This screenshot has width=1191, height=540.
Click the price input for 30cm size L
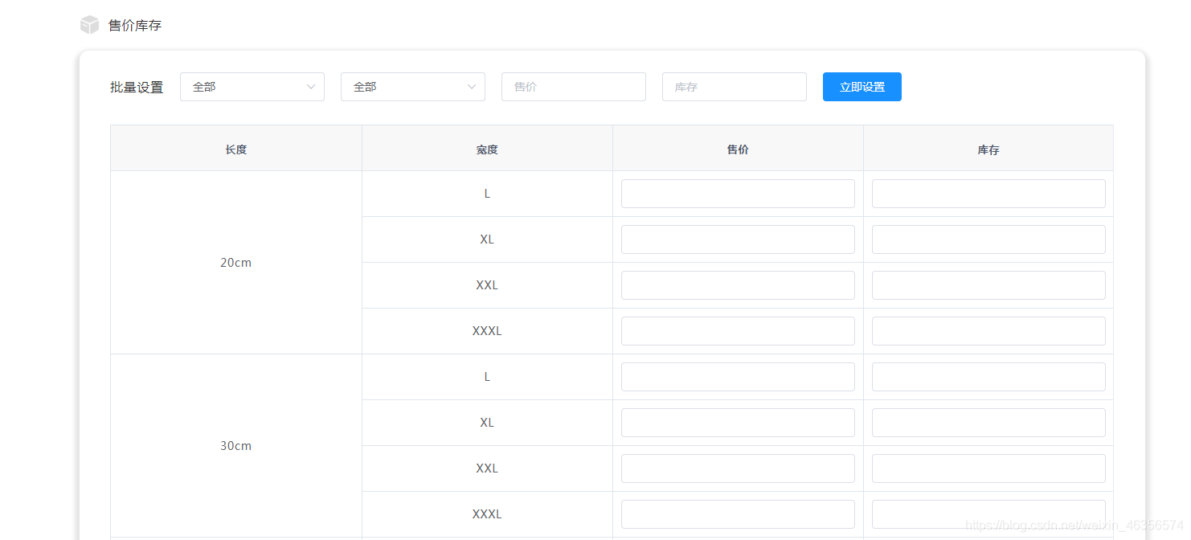coord(737,376)
